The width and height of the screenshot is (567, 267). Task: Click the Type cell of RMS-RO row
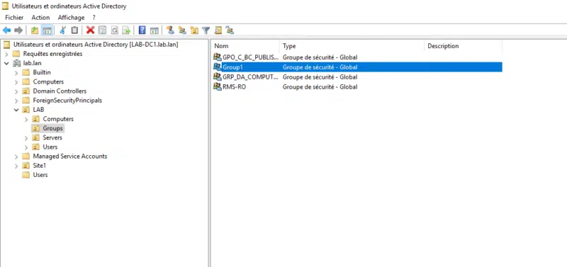pyautogui.click(x=320, y=86)
